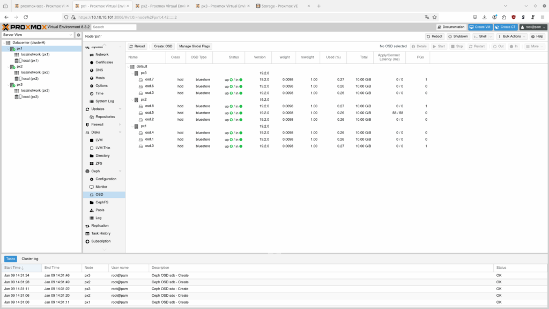Click Manage Global Flags button

[194, 46]
